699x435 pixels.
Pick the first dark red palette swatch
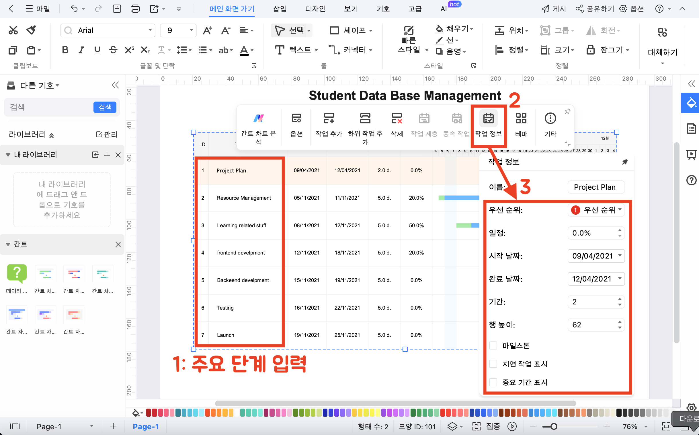point(149,413)
